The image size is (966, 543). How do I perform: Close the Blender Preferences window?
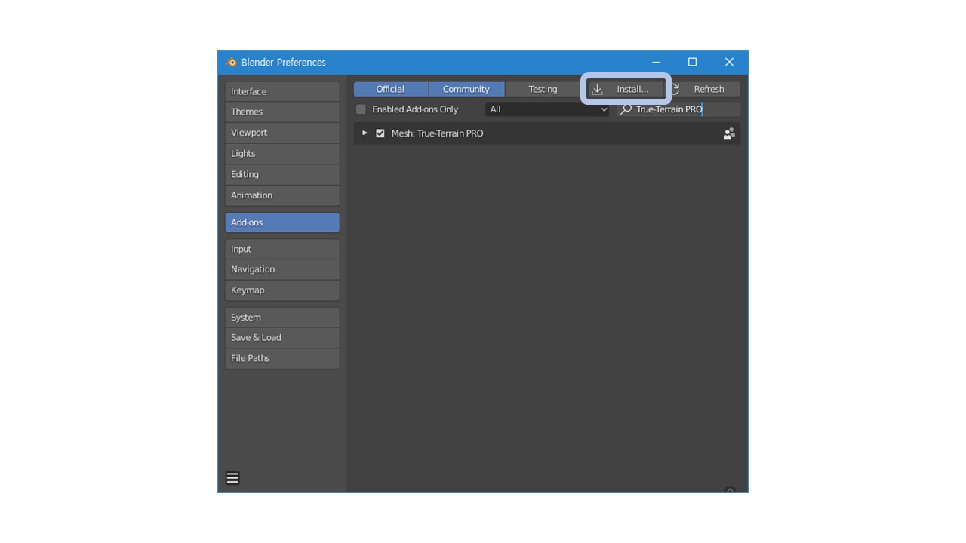point(729,63)
